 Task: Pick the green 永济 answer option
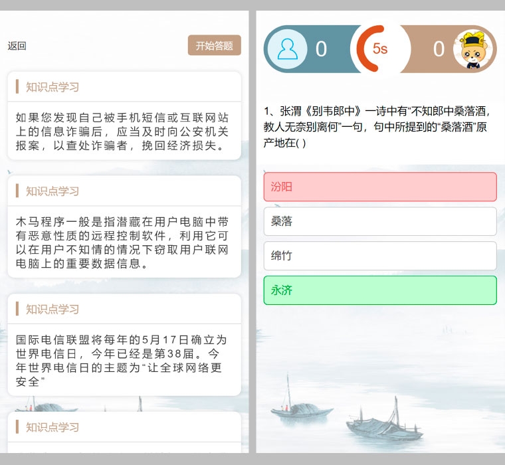tap(380, 290)
